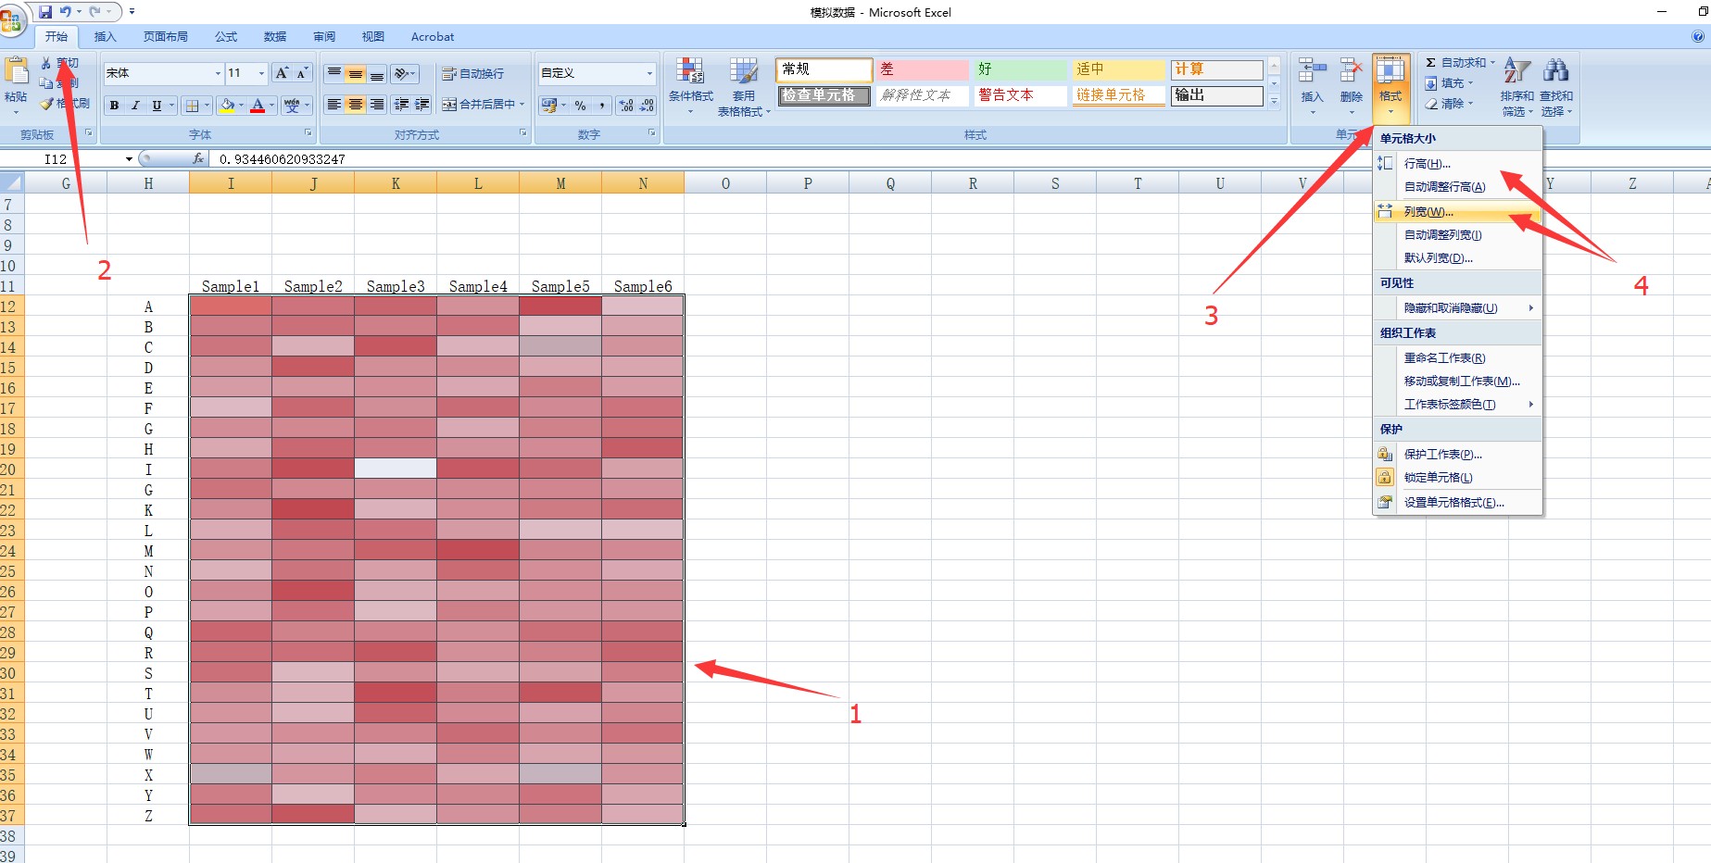Toggle Underline formatting
This screenshot has width=1711, height=863.
pos(157,105)
